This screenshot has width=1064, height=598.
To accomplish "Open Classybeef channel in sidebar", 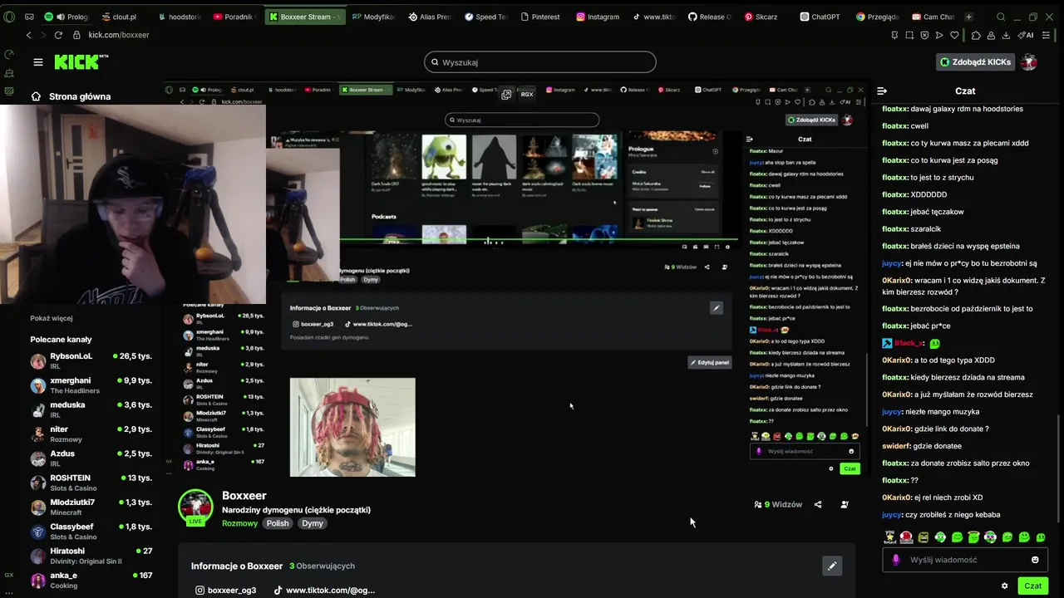I will (91, 532).
